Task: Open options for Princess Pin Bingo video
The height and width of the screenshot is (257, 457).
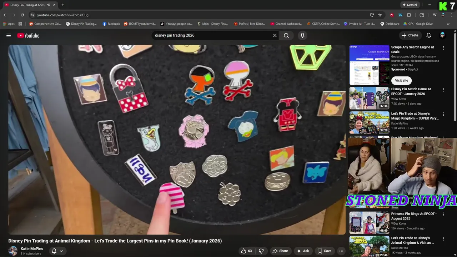Action: click(x=443, y=215)
